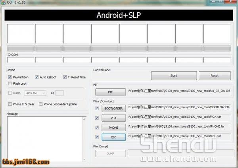Click the PDA.tar path field
The width and height of the screenshot is (238, 168).
(x=179, y=118)
